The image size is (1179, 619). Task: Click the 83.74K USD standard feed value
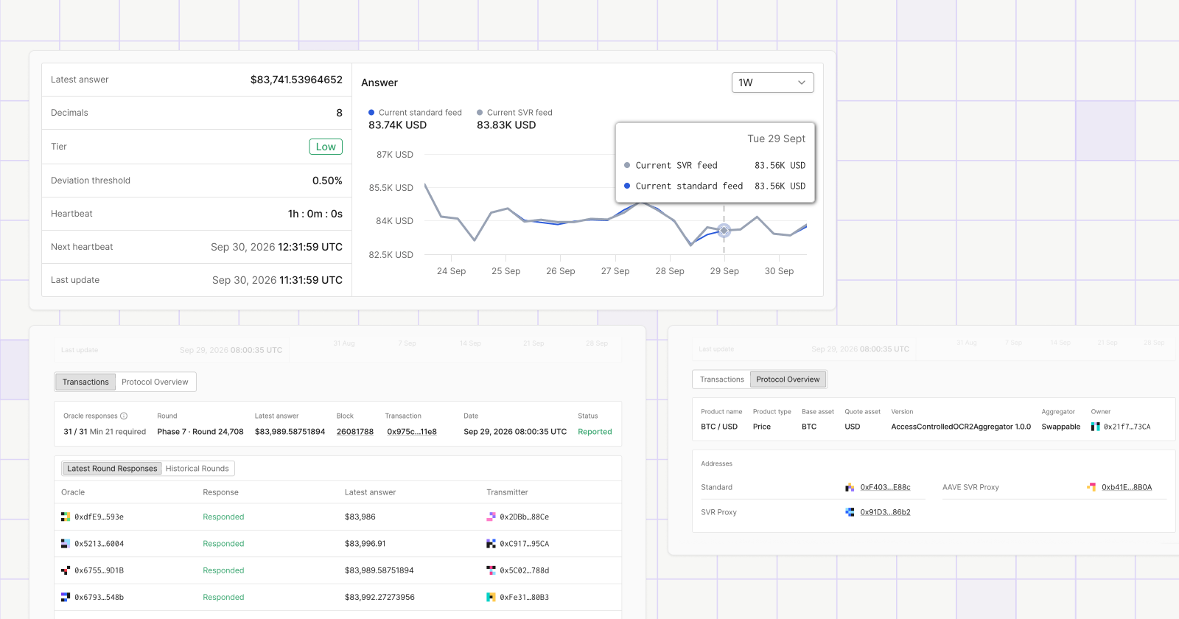coord(397,125)
